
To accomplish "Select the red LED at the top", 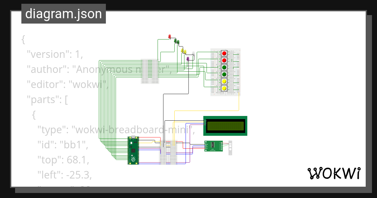I will pyautogui.click(x=170, y=36).
